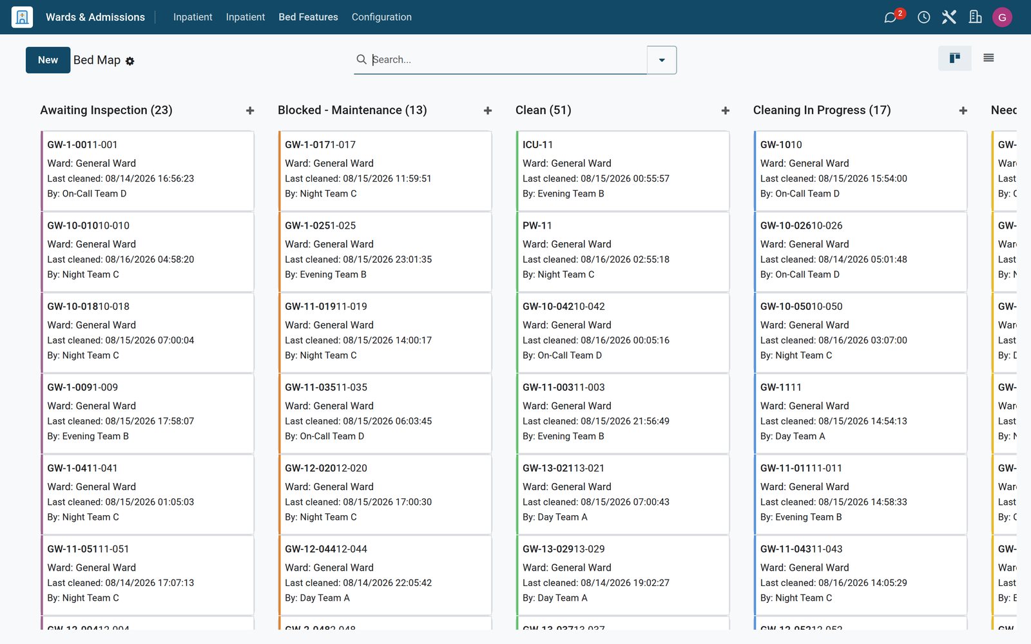
Task: Open the Bed Features menu
Action: tap(308, 17)
